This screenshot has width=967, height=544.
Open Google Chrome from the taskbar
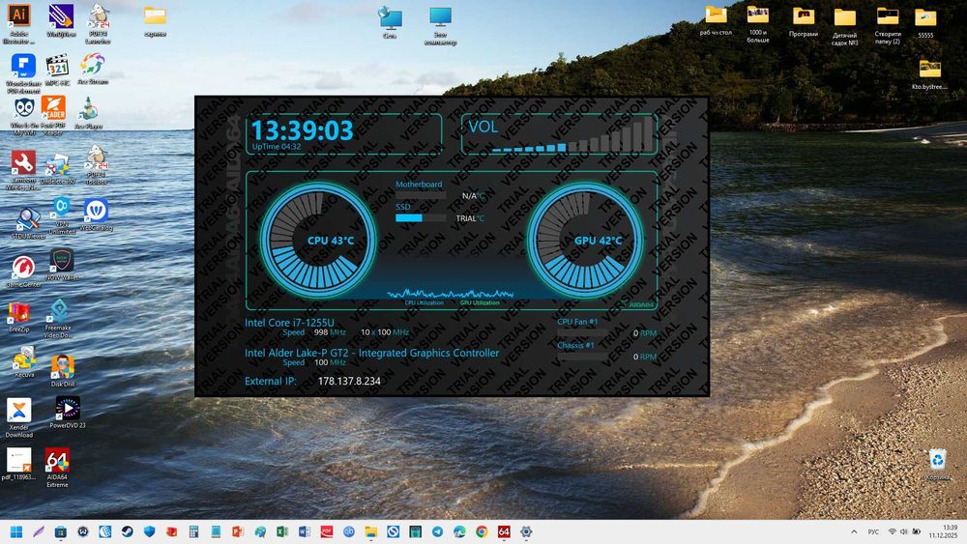[x=482, y=531]
